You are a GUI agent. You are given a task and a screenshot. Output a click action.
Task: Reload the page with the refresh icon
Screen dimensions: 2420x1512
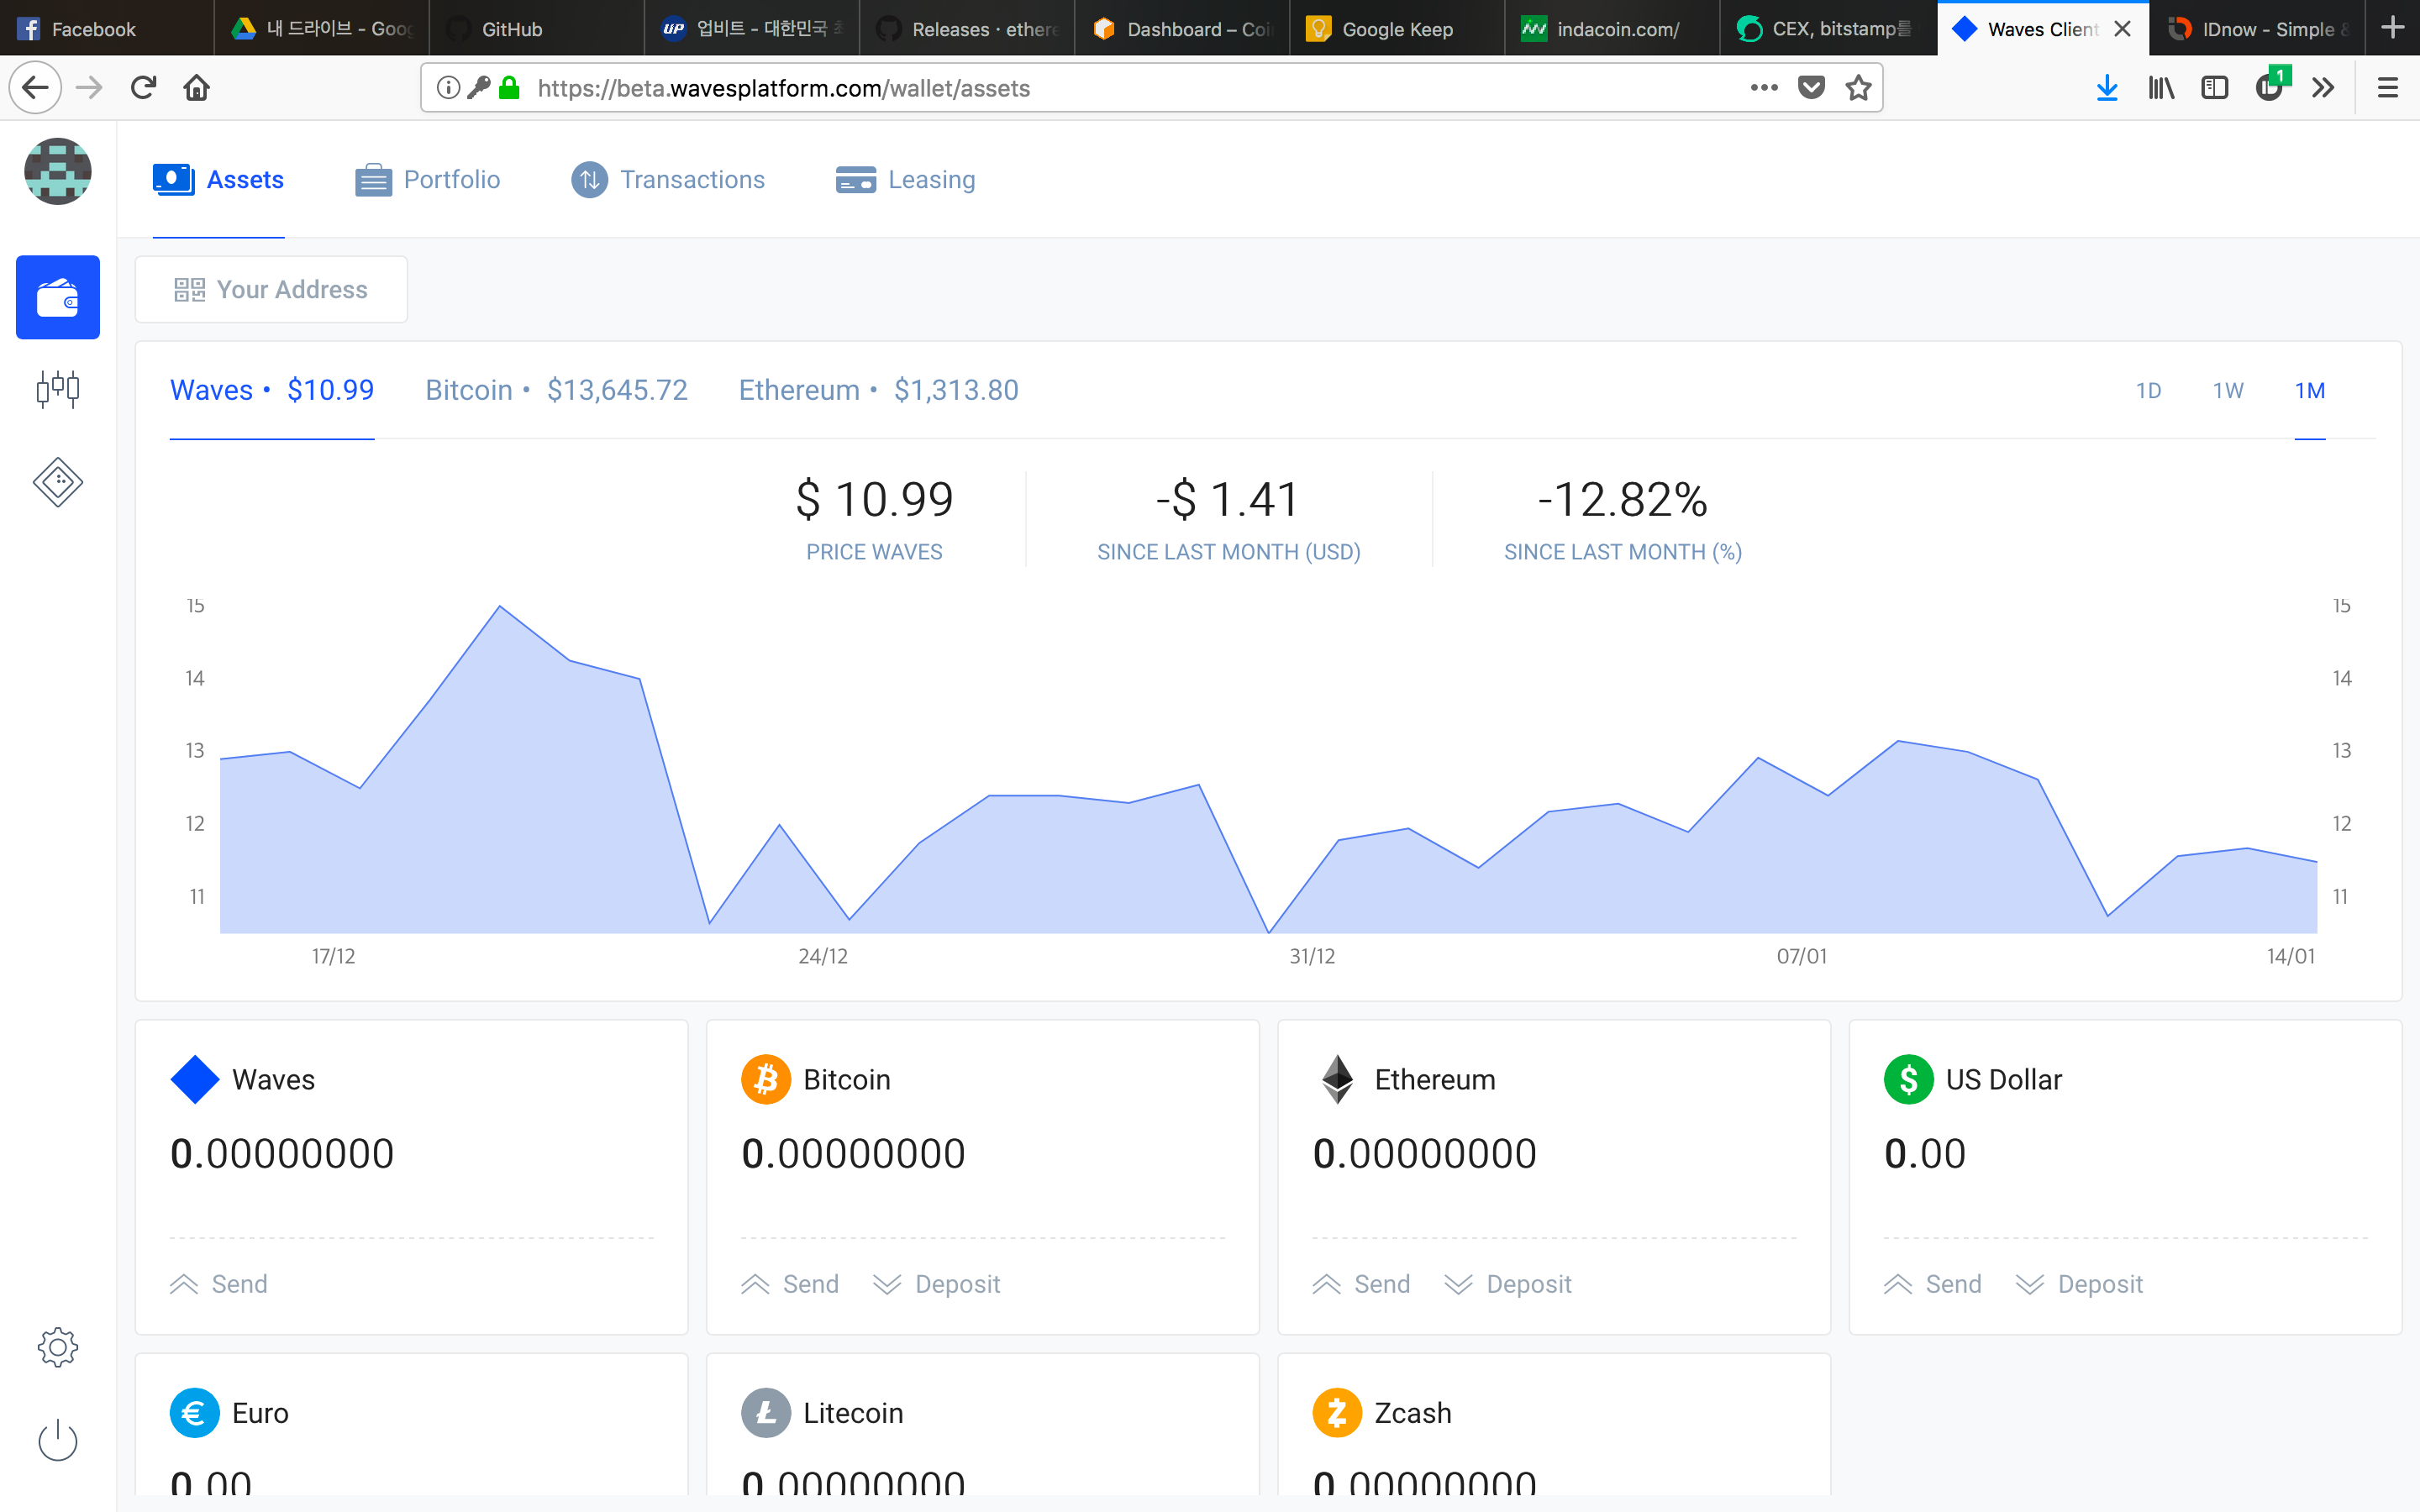pyautogui.click(x=143, y=88)
